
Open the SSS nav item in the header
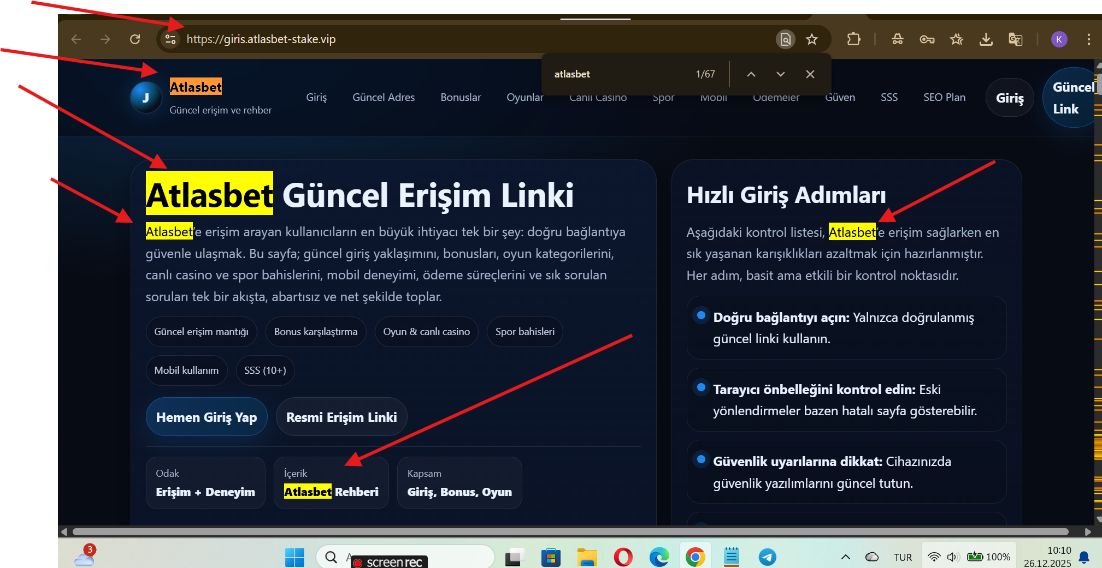(x=889, y=98)
